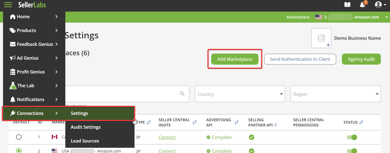Select default radio for marketplace 2

19,151
